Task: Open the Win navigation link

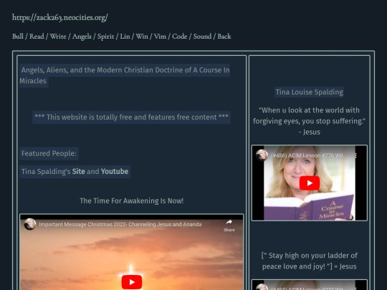Action: pos(142,37)
